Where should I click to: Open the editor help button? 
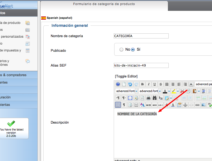pyautogui.click(x=118, y=84)
